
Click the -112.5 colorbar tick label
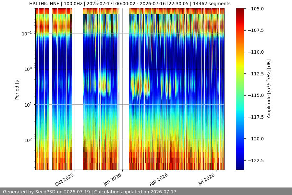tap(256, 74)
